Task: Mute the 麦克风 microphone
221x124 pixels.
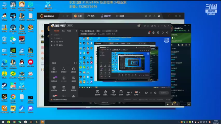Action: (128, 93)
